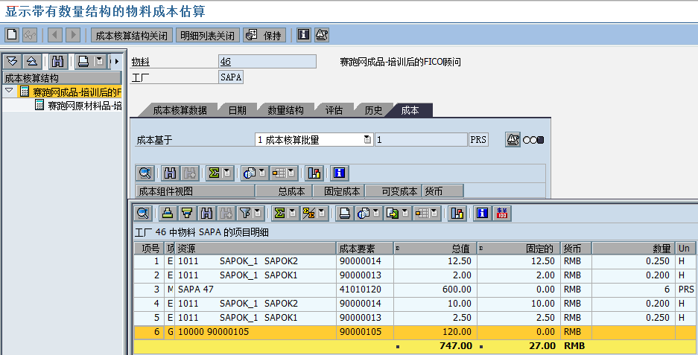
Task: Switch to the 评估 tab
Action: [334, 110]
